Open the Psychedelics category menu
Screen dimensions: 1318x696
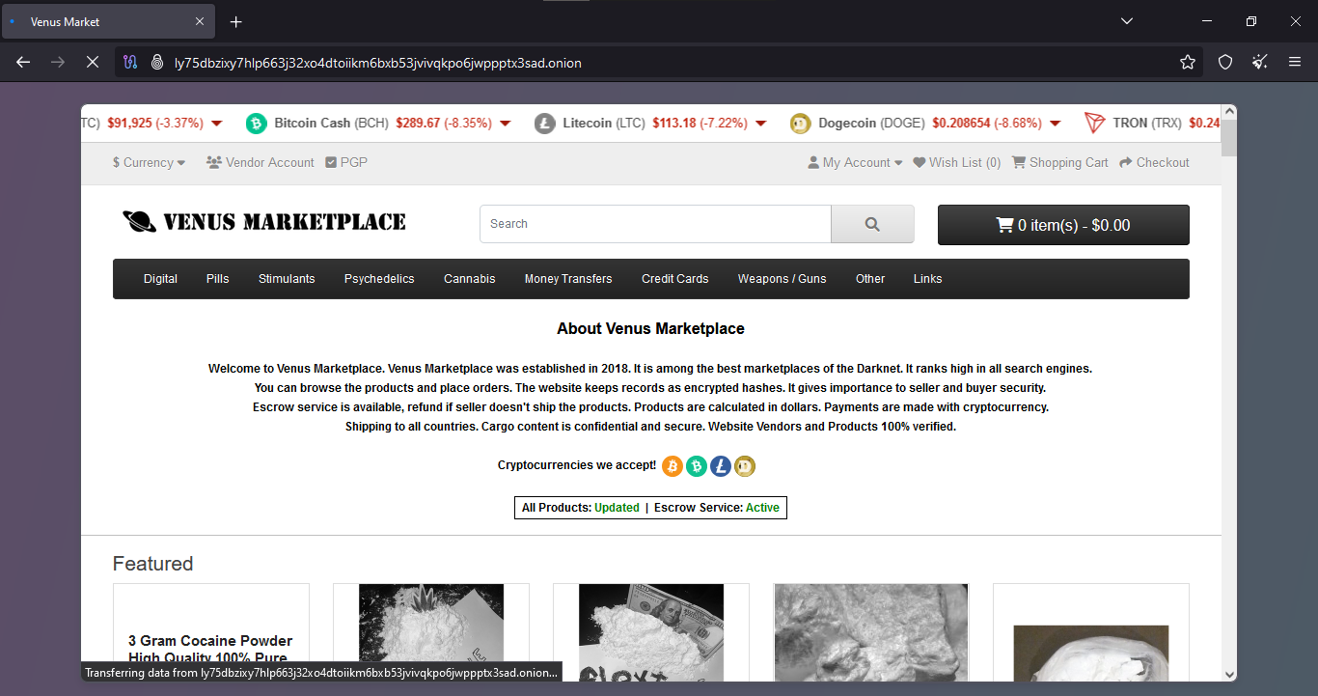(x=379, y=279)
